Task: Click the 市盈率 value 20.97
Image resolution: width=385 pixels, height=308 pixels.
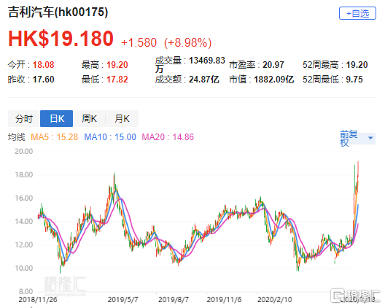Action: (273, 65)
